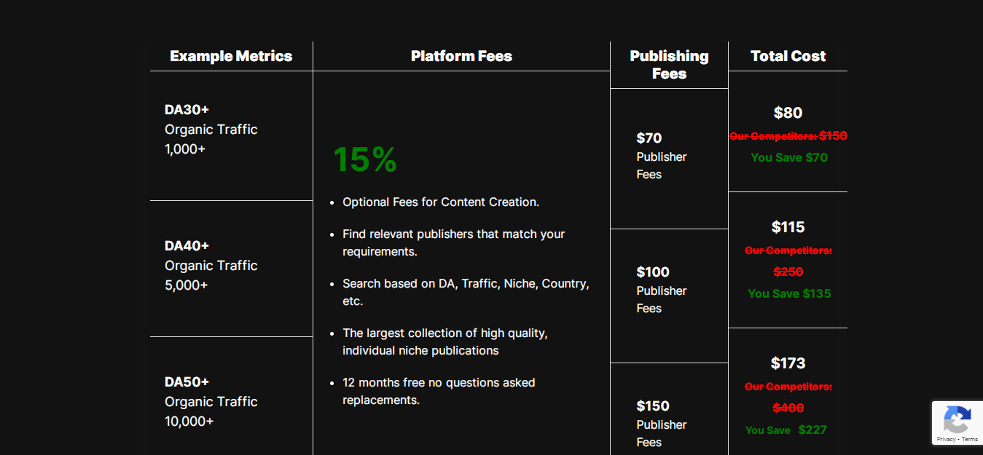Image resolution: width=983 pixels, height=455 pixels.
Task: Click the Platform Fees column header
Action: click(x=461, y=56)
